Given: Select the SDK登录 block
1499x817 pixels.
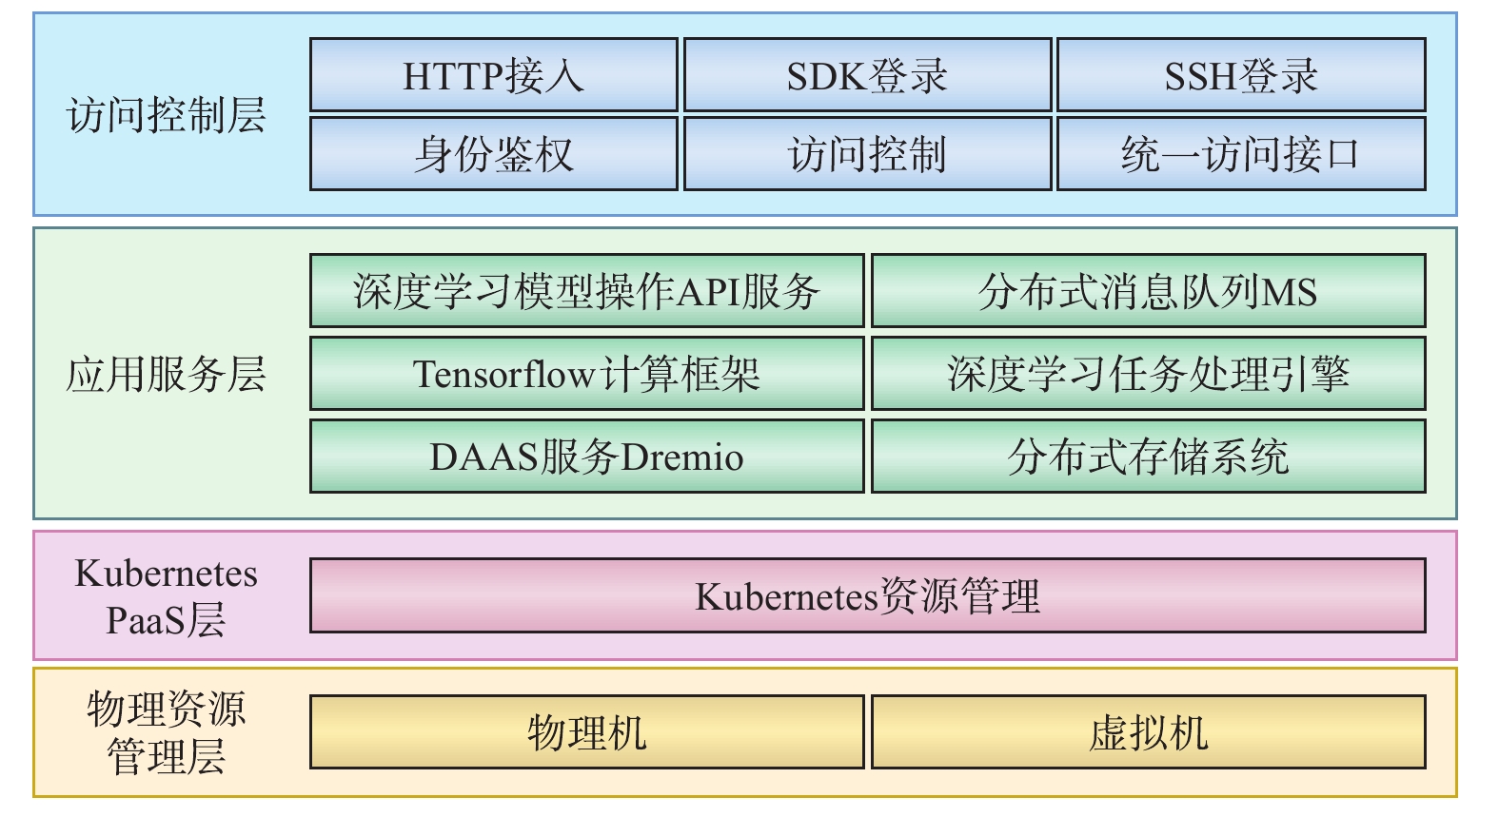Looking at the screenshot, I should 867,75.
